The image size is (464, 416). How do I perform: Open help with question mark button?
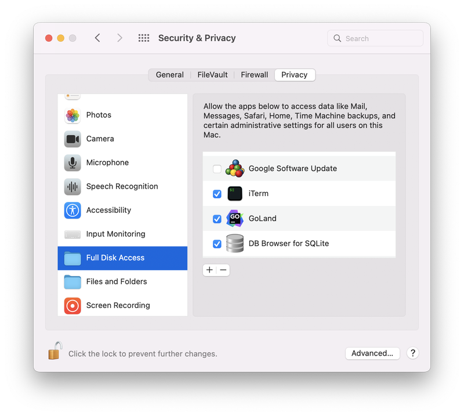412,353
